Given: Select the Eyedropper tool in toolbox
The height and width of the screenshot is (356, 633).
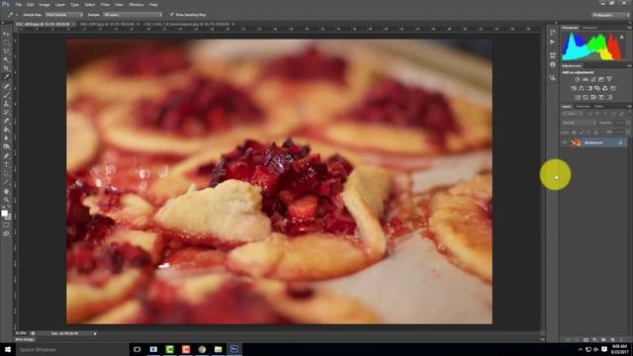Looking at the screenshot, I should tap(6, 77).
